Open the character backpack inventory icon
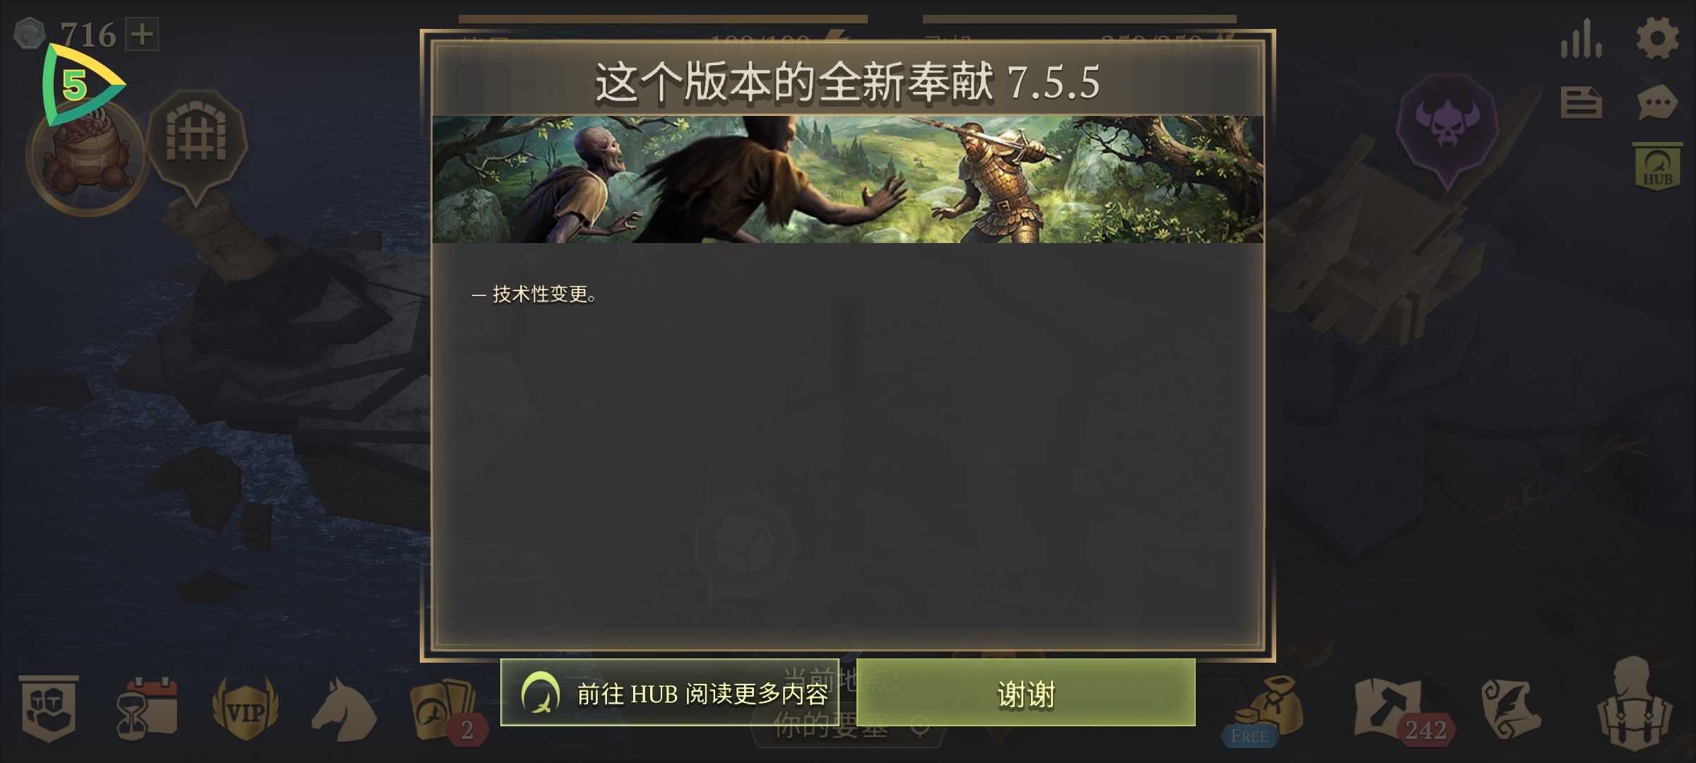 (1635, 704)
